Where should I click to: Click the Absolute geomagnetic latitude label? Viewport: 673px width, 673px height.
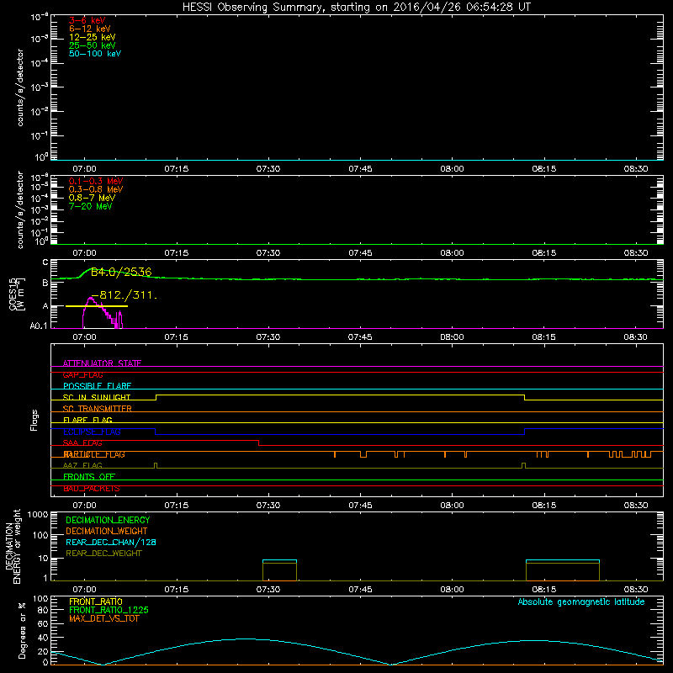coord(581,602)
